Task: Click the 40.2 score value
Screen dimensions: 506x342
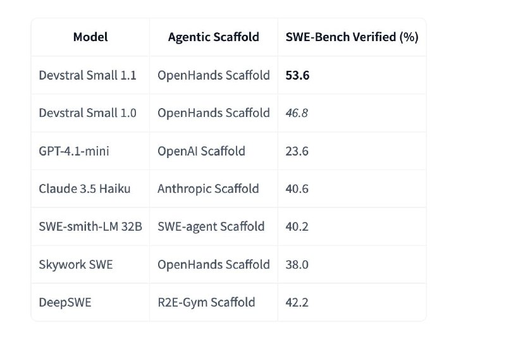Action: click(297, 226)
